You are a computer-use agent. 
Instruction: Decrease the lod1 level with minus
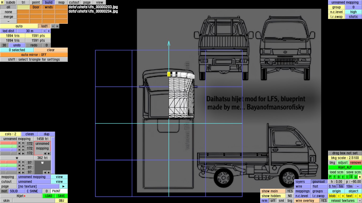tap(53, 26)
